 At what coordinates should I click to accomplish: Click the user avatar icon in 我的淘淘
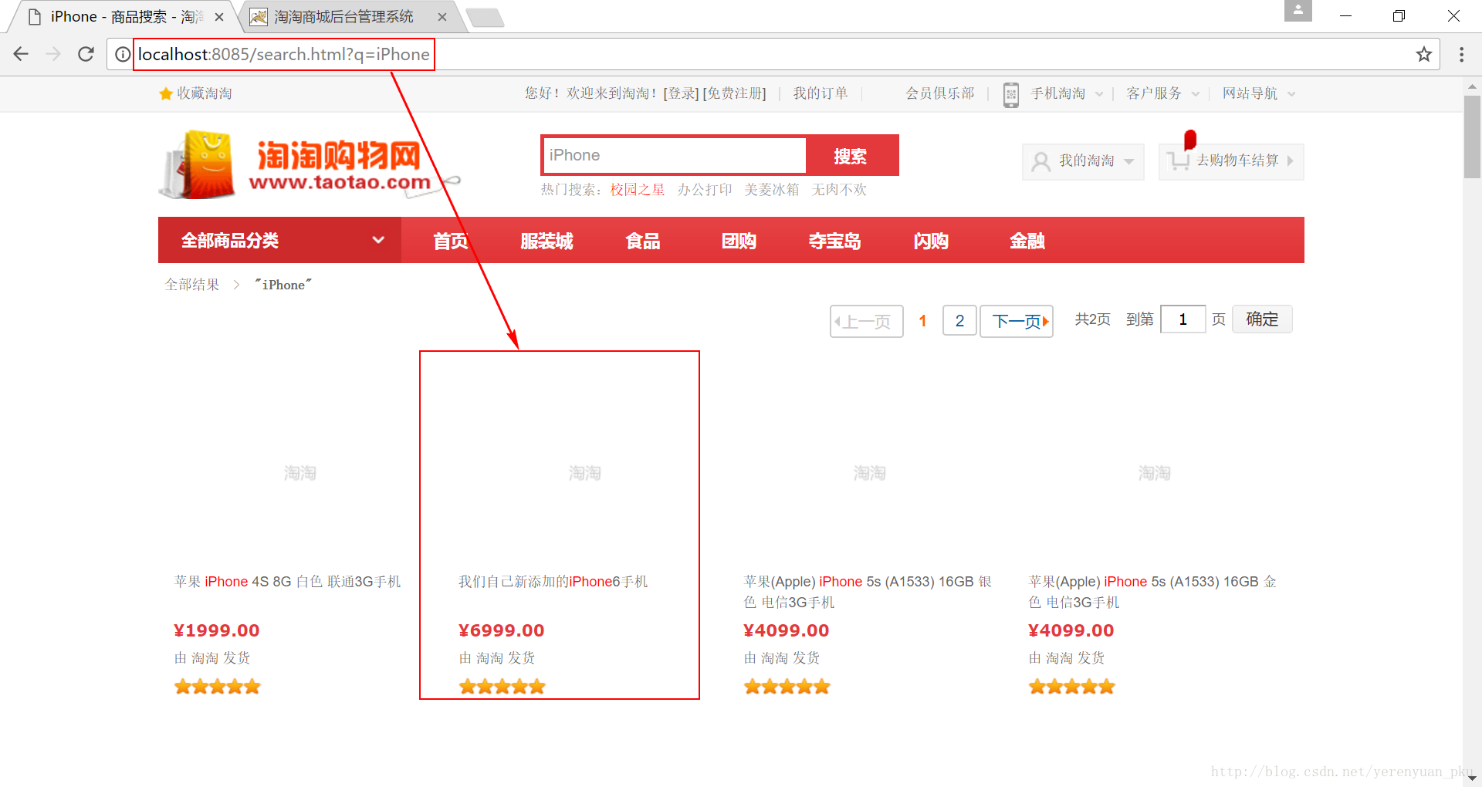tap(1040, 161)
